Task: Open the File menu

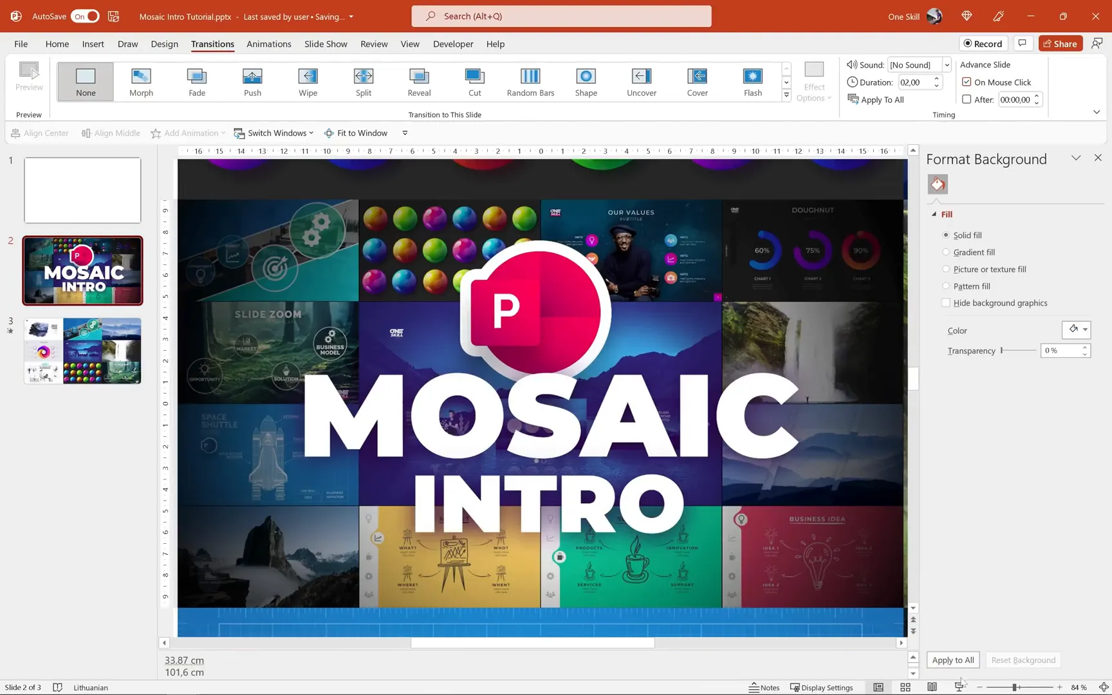Action: [x=21, y=44]
